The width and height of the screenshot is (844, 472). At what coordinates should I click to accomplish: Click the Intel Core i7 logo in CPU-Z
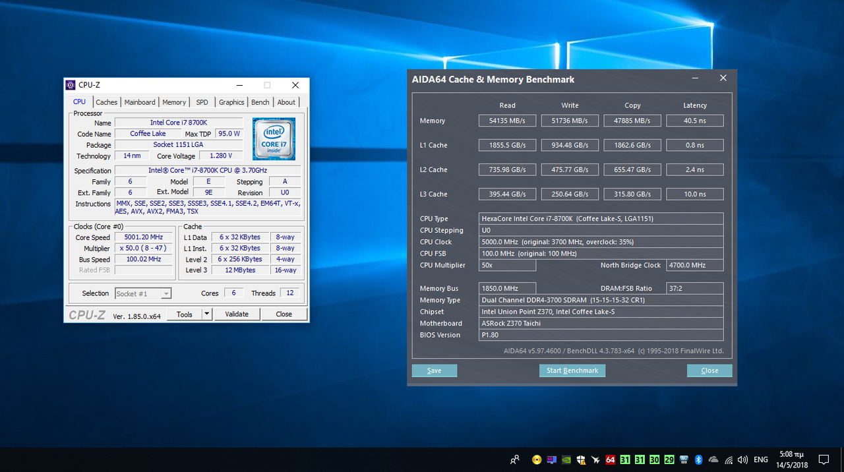point(274,139)
